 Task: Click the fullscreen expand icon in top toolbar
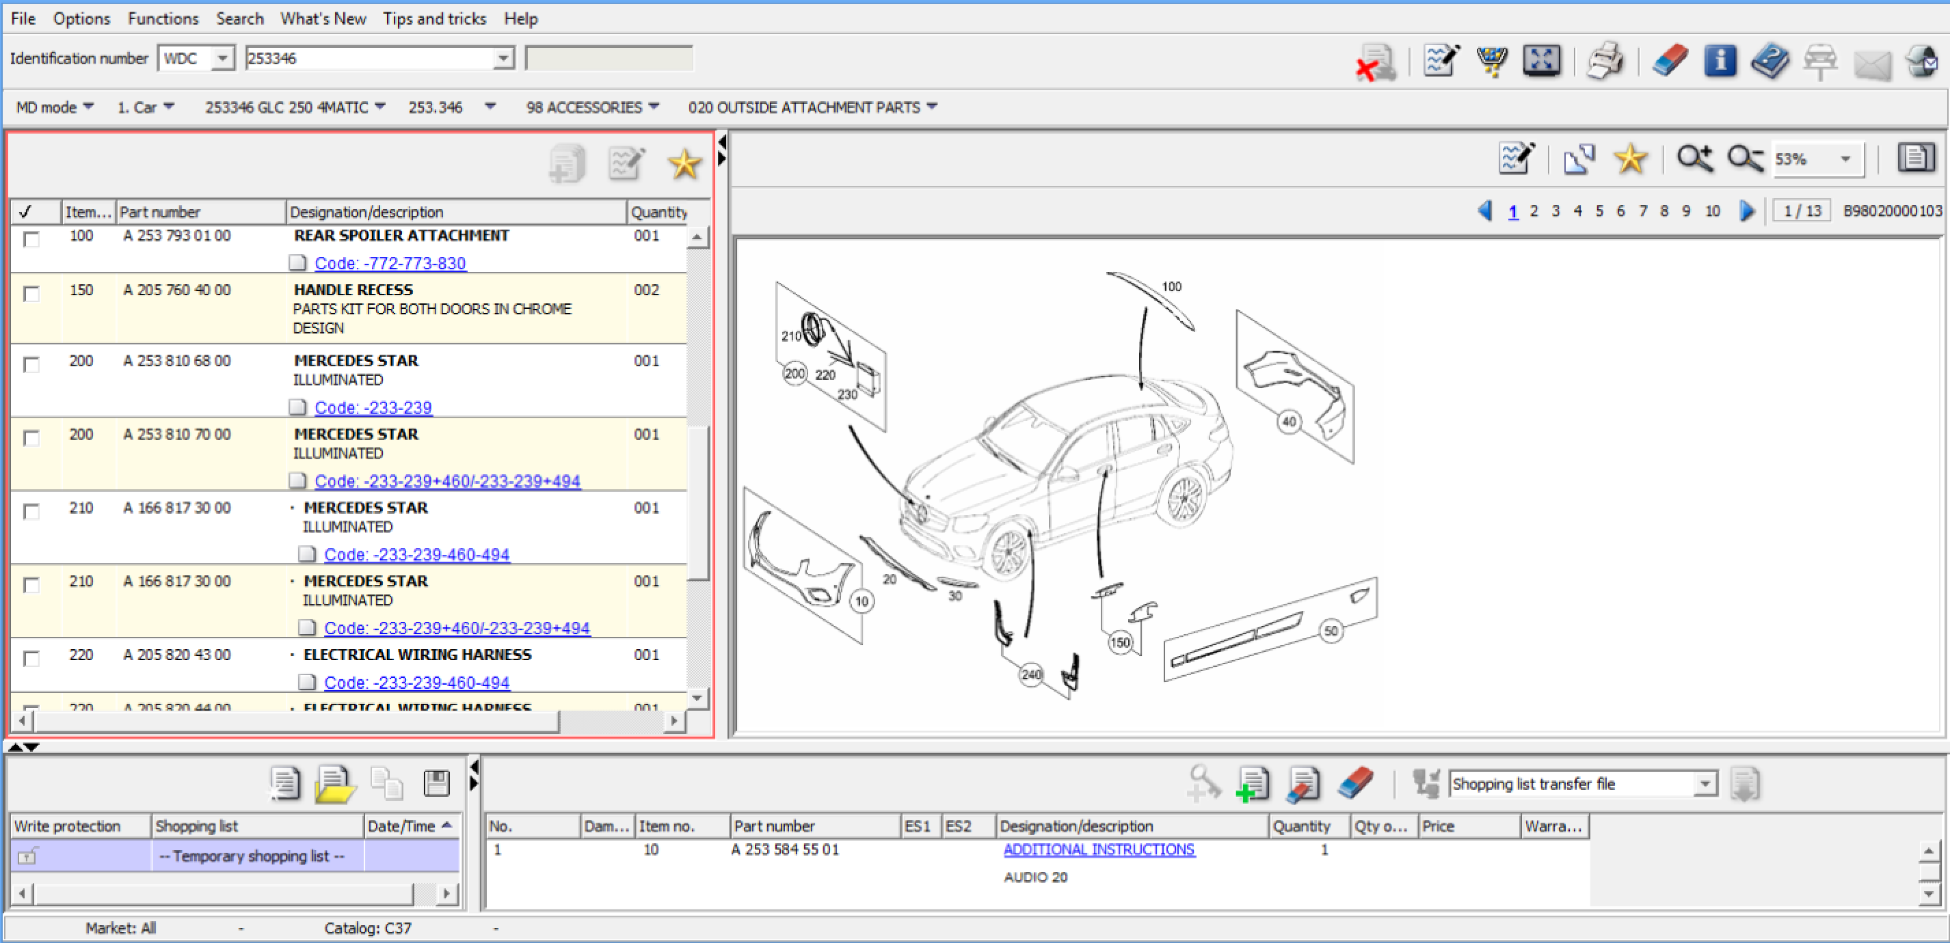click(x=1541, y=61)
